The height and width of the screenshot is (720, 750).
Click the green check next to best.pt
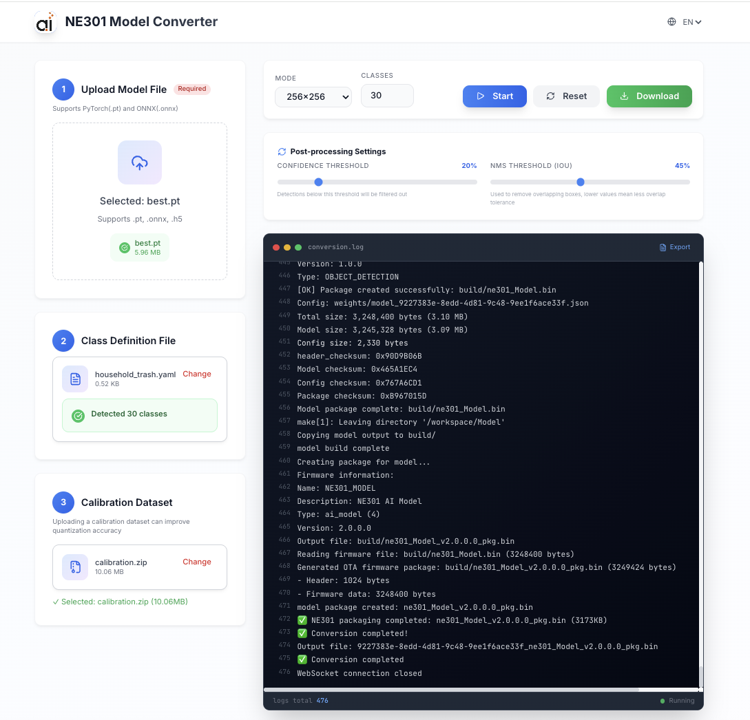(125, 248)
